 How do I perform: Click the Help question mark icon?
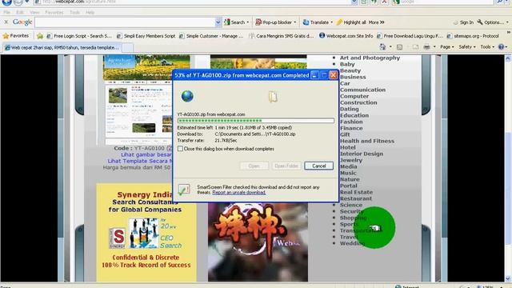pos(502,47)
